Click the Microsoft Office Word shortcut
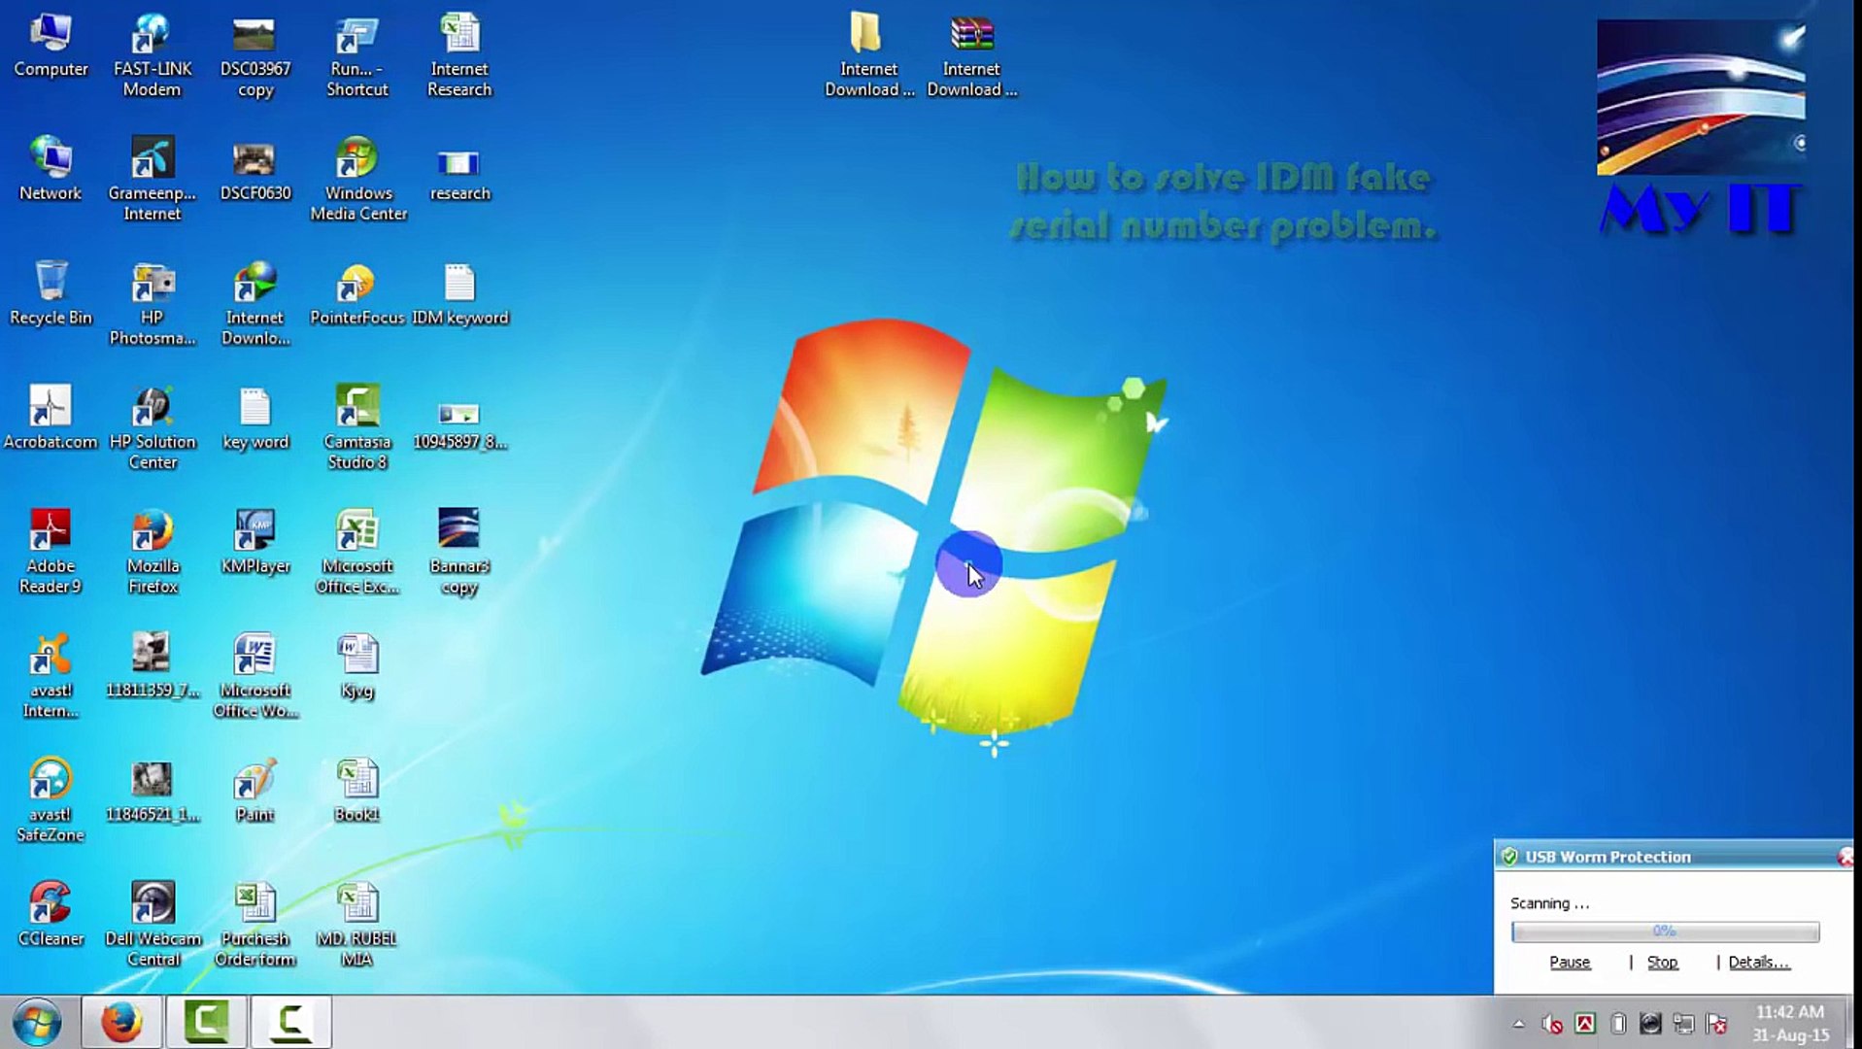Image resolution: width=1862 pixels, height=1049 pixels. click(255, 676)
